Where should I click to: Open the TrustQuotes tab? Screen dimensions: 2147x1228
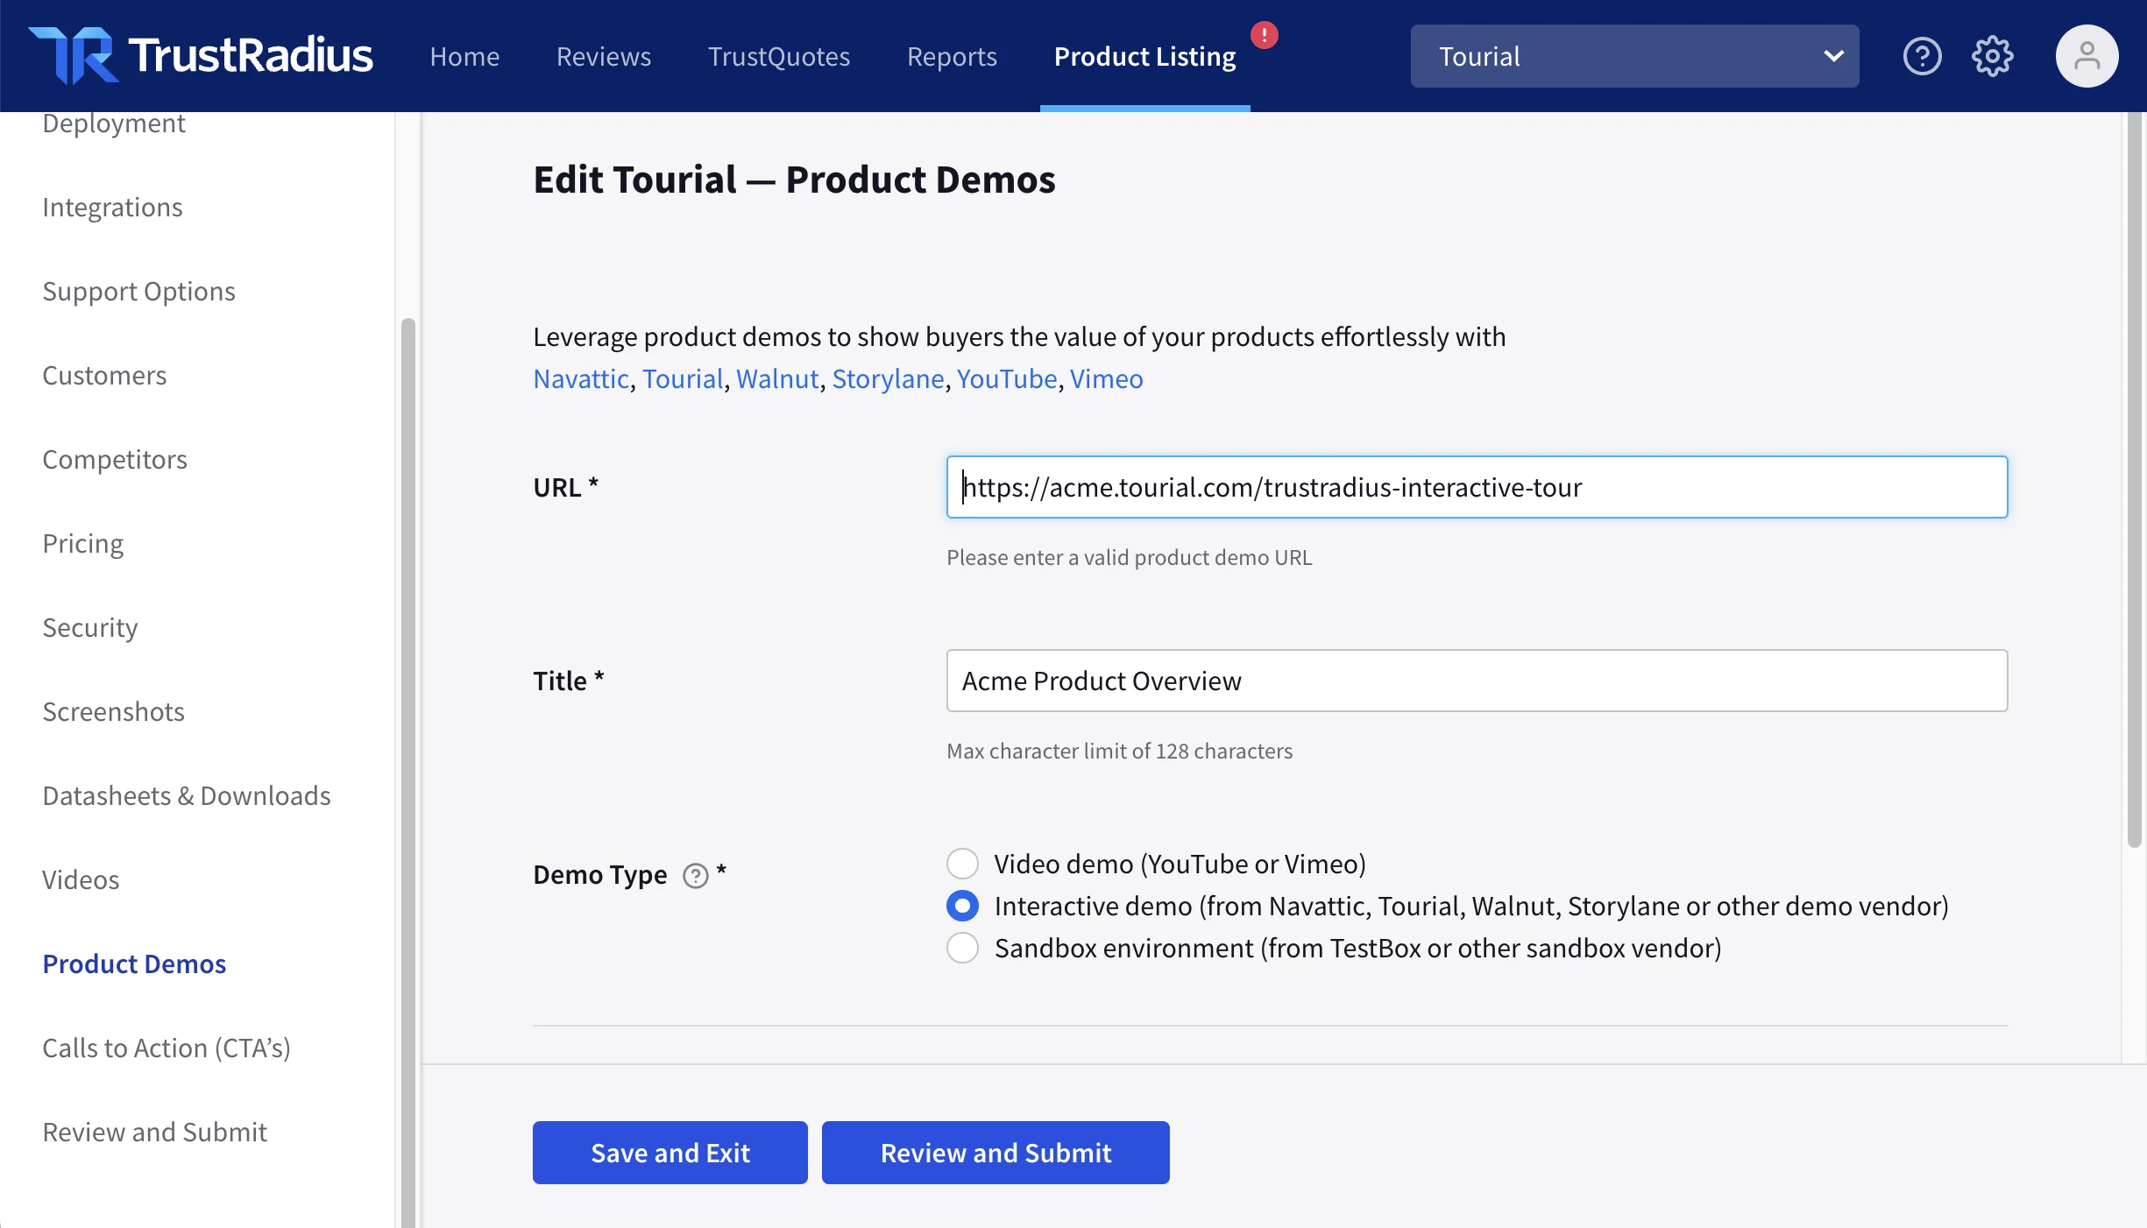779,56
